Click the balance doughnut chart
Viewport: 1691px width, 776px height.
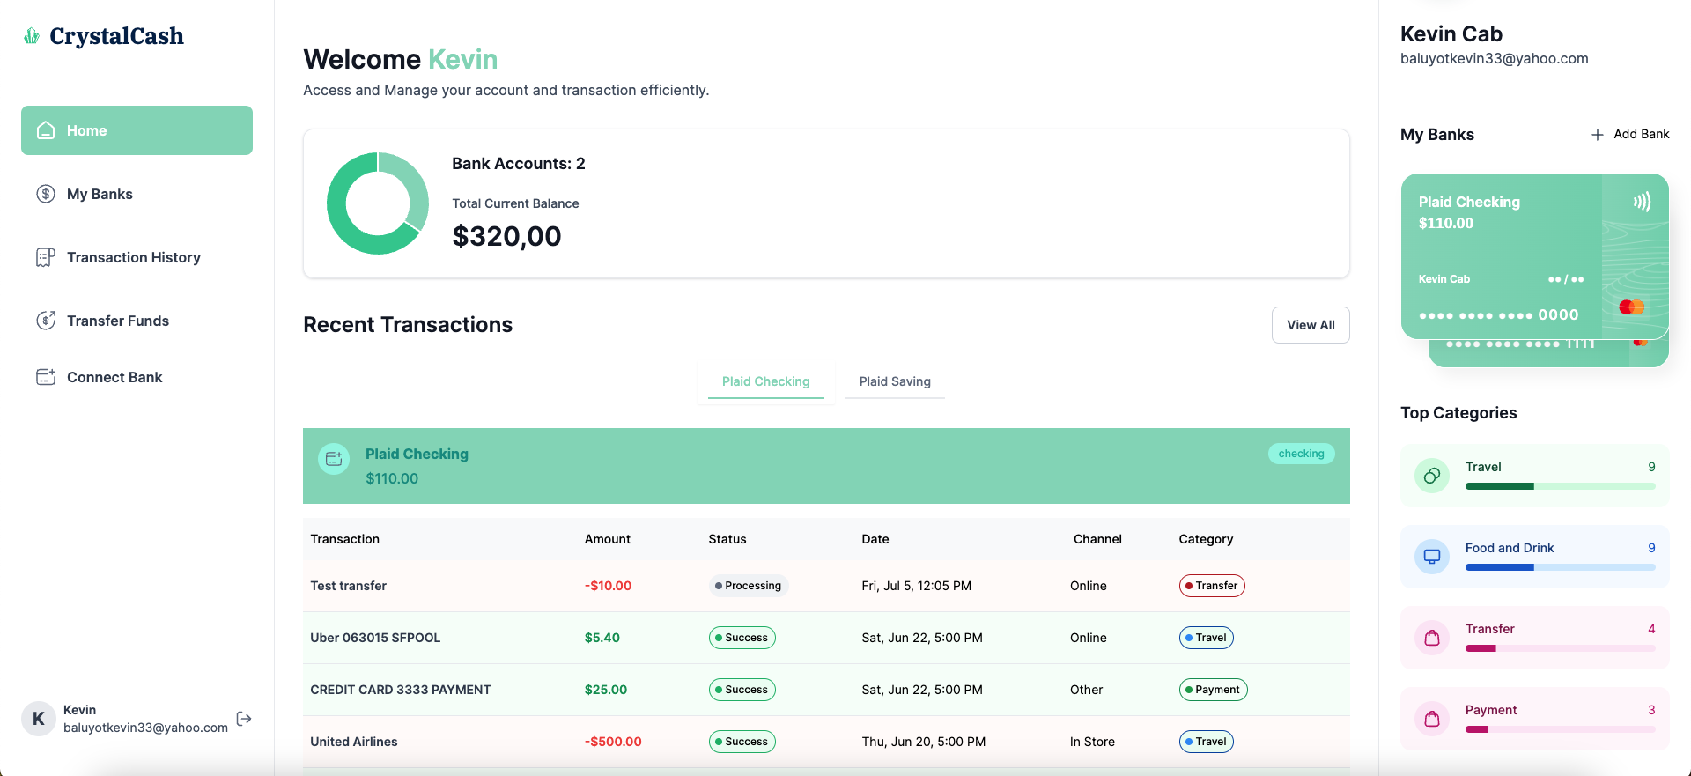pyautogui.click(x=378, y=203)
